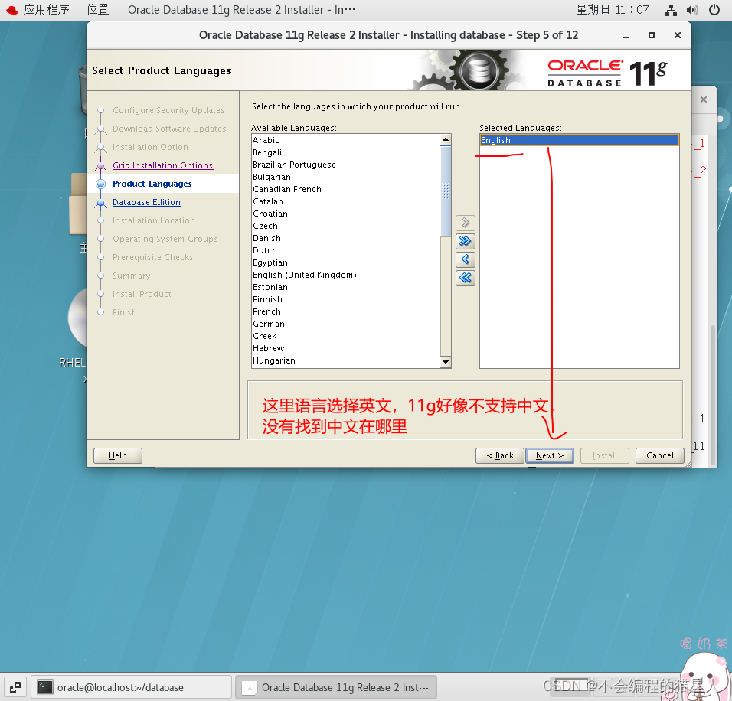Close the background window behind the installer

704,99
